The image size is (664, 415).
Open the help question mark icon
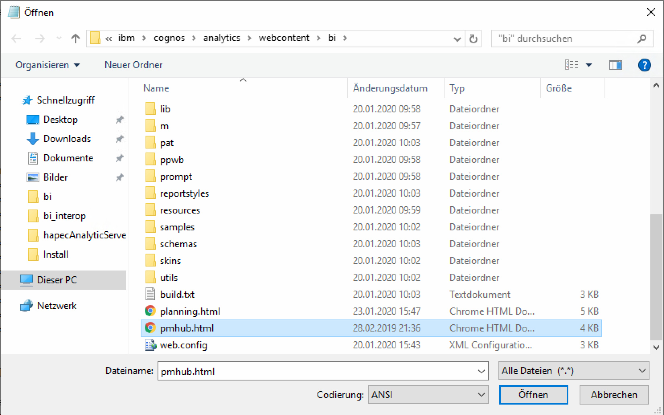[x=644, y=65]
